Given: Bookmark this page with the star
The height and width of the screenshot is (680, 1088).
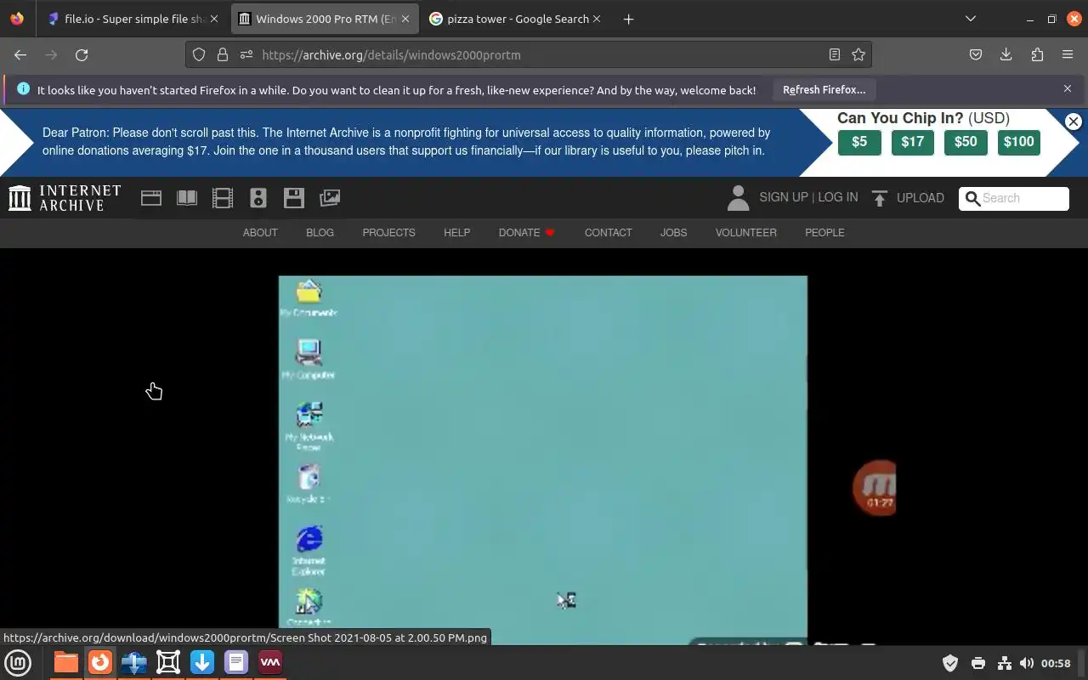Looking at the screenshot, I should click(x=858, y=54).
